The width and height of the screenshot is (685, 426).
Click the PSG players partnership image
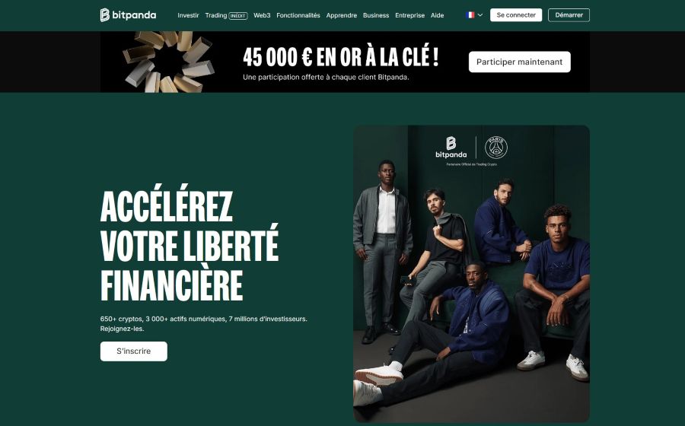(471, 274)
